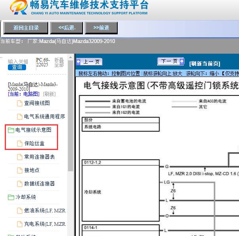Click the 0112-1,2 diagram section label

92,163
